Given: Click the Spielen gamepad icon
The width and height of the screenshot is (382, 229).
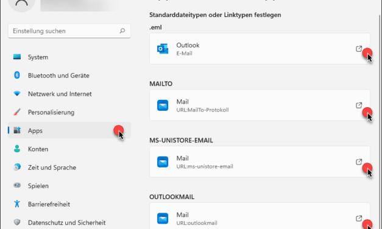Looking at the screenshot, I should pyautogui.click(x=17, y=185).
